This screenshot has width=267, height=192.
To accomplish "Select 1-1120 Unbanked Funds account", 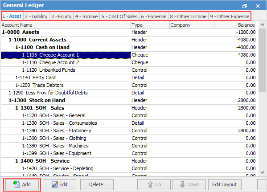I will [x=128, y=70].
